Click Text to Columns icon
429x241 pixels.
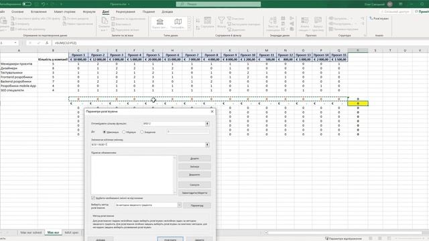273,21
